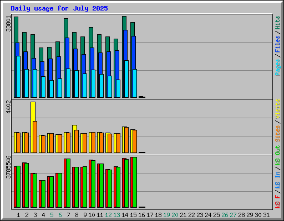Click the cyan Pages bar for day 5
The image size is (284, 221).
tap(52, 89)
